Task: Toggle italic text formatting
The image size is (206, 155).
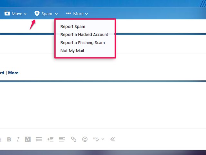Action: pos(18,139)
